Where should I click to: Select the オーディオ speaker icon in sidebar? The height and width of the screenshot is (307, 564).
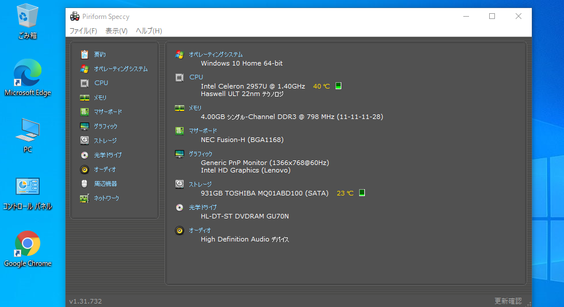85,170
